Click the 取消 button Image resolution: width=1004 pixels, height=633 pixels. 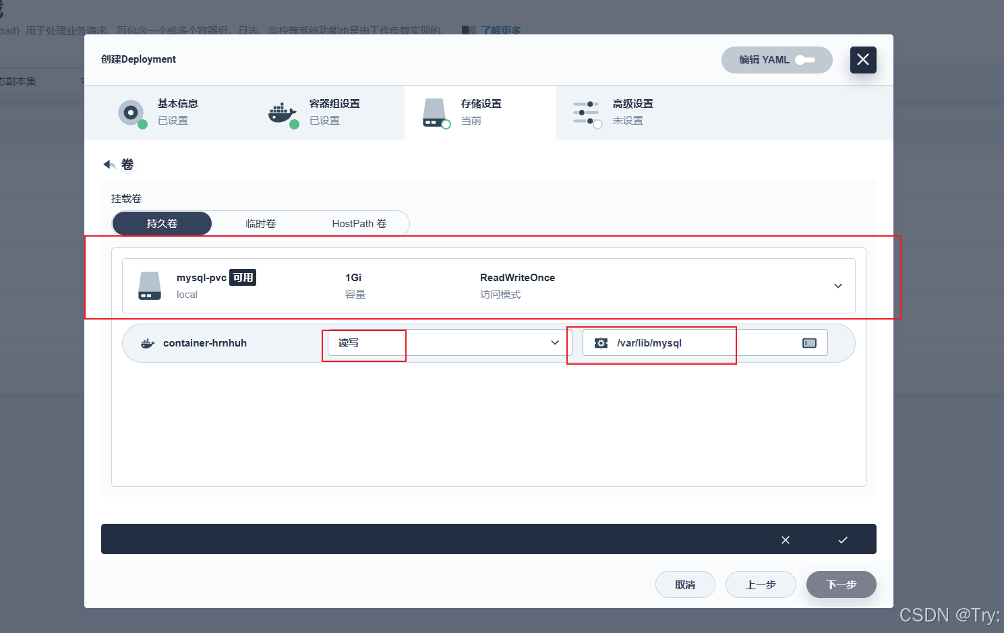click(685, 584)
